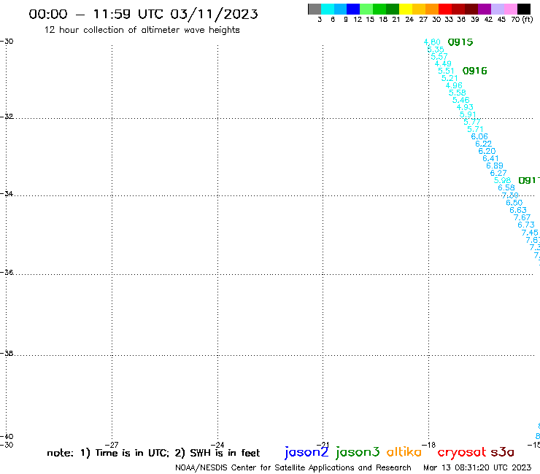Click the wave height value 5.35
This screenshot has width=540, height=474.
436,50
